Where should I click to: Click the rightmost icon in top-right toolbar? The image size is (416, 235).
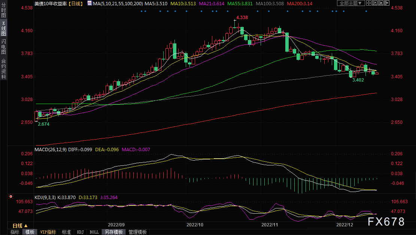coord(386,3)
